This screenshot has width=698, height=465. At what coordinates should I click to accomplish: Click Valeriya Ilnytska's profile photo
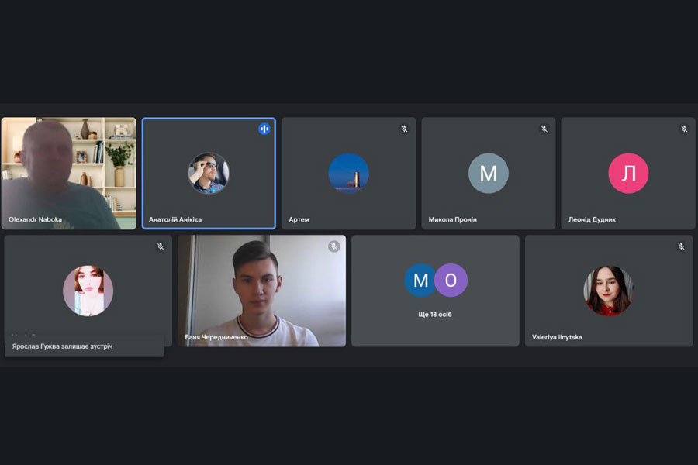click(x=609, y=291)
